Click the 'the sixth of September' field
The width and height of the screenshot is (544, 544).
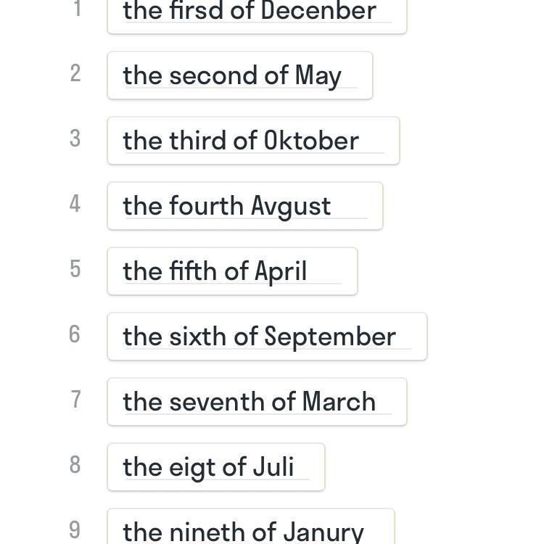[x=267, y=337]
